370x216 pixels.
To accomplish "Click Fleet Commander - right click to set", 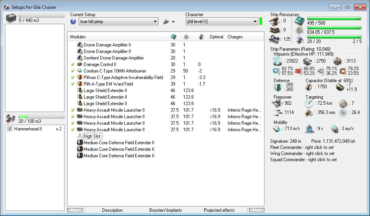I will [302, 147].
